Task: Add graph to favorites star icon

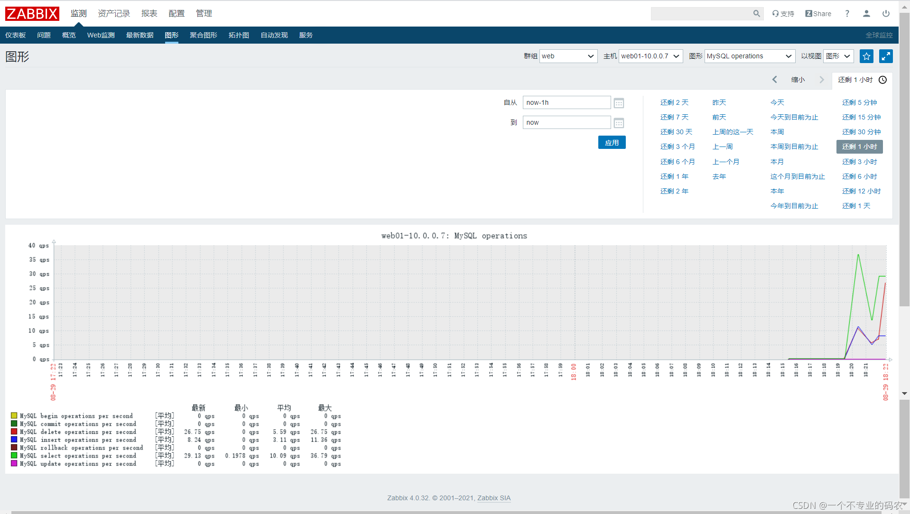Action: pos(866,56)
